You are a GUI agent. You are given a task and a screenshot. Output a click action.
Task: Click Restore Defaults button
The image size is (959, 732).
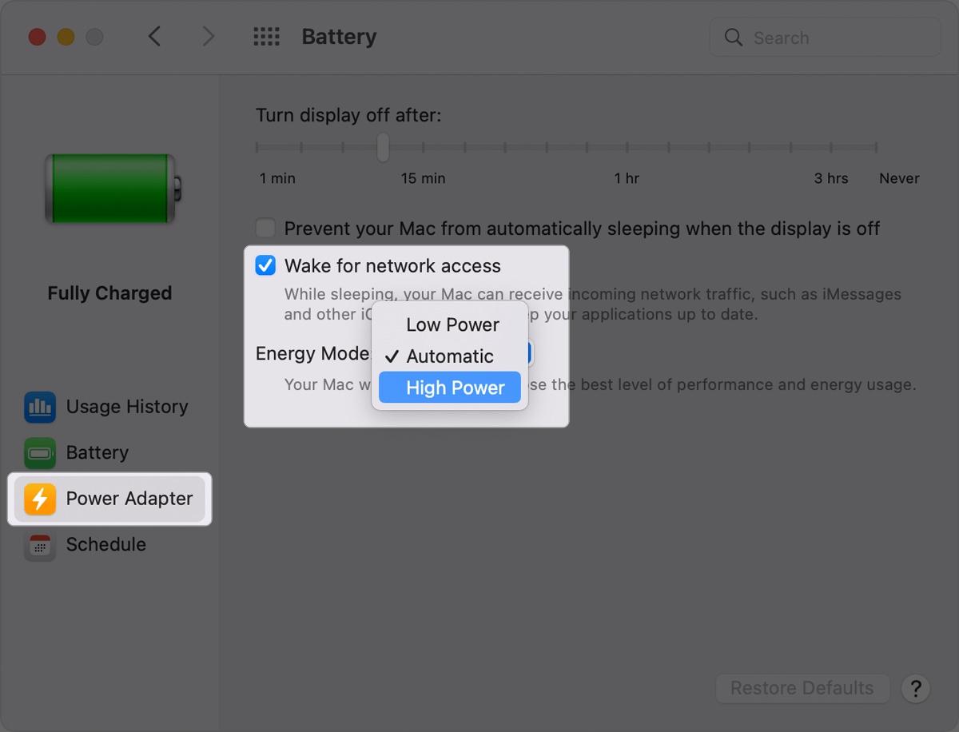coord(802,688)
